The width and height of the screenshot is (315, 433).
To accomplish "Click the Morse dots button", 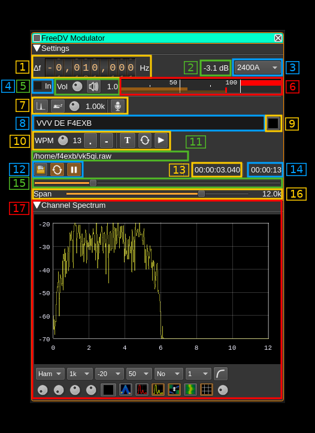I will pos(90,141).
